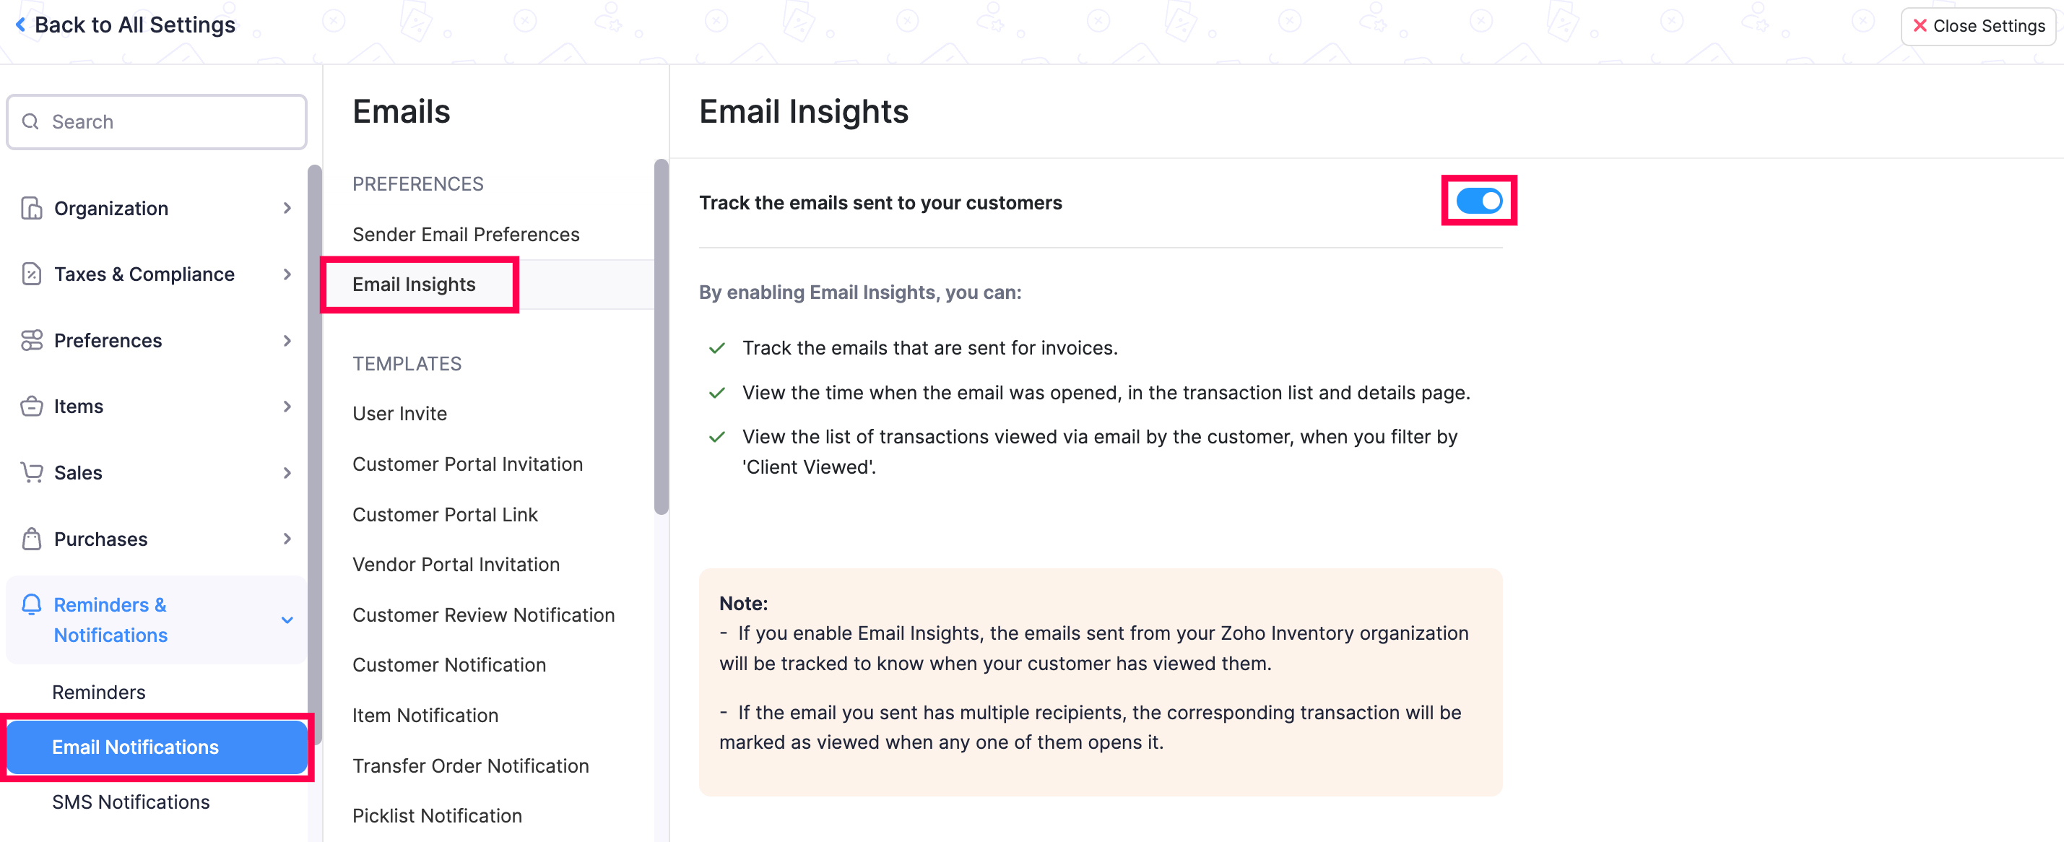The width and height of the screenshot is (2064, 842).
Task: Click the Organization building icon
Action: (x=31, y=208)
